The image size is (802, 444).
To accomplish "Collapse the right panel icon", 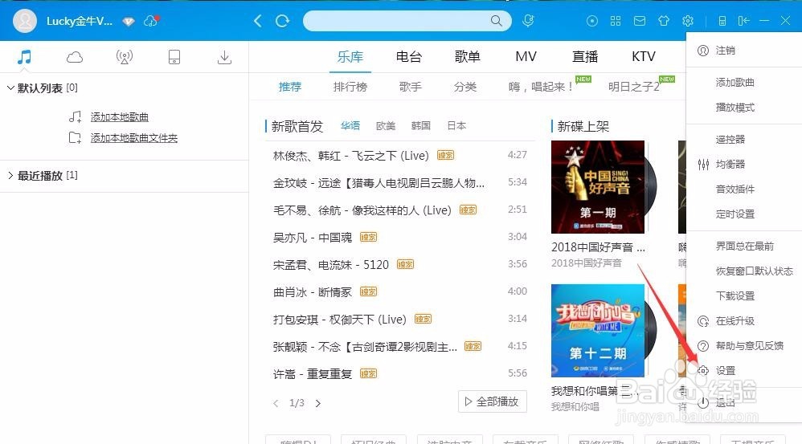I will click(x=743, y=21).
